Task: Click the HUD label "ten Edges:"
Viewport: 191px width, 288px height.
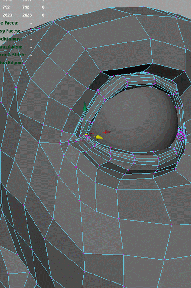Action: 11,63
